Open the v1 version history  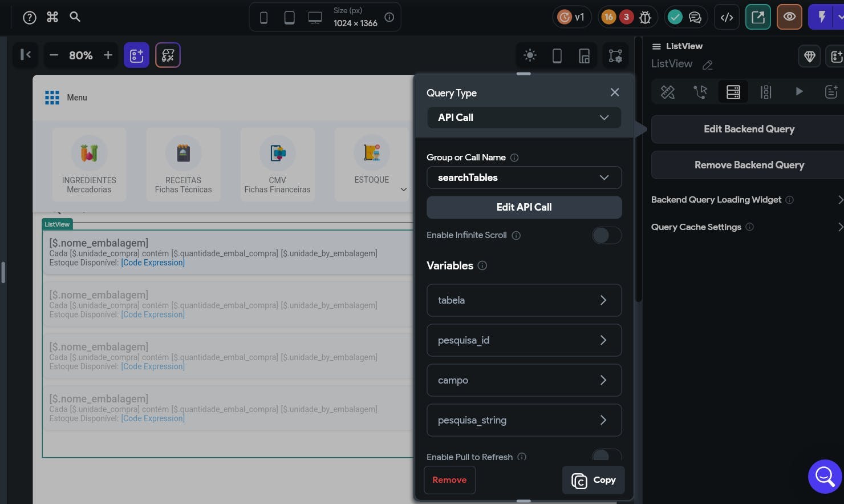point(571,17)
